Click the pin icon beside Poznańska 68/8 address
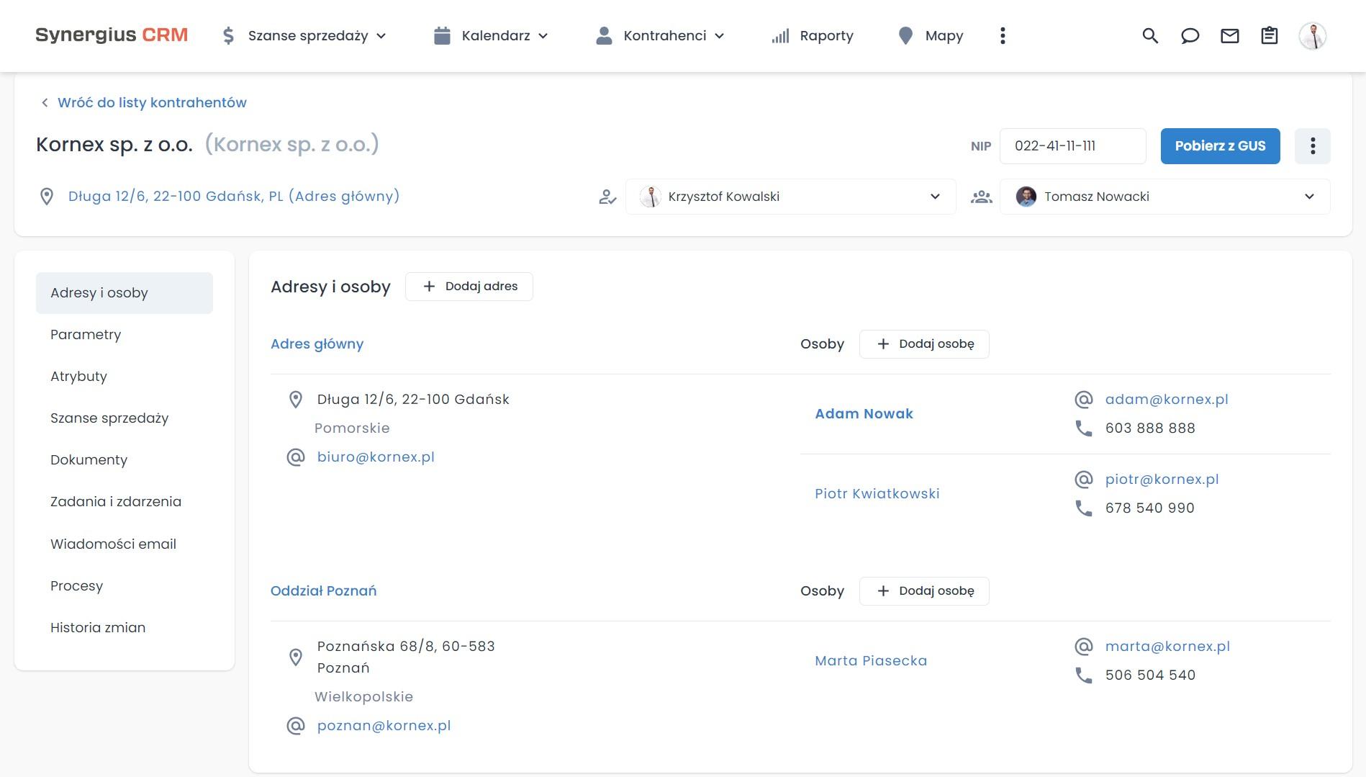 coord(296,657)
